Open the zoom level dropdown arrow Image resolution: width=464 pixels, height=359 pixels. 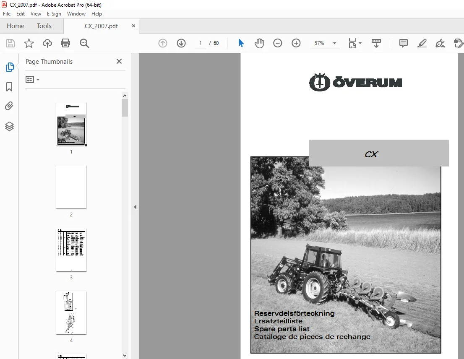tap(334, 43)
